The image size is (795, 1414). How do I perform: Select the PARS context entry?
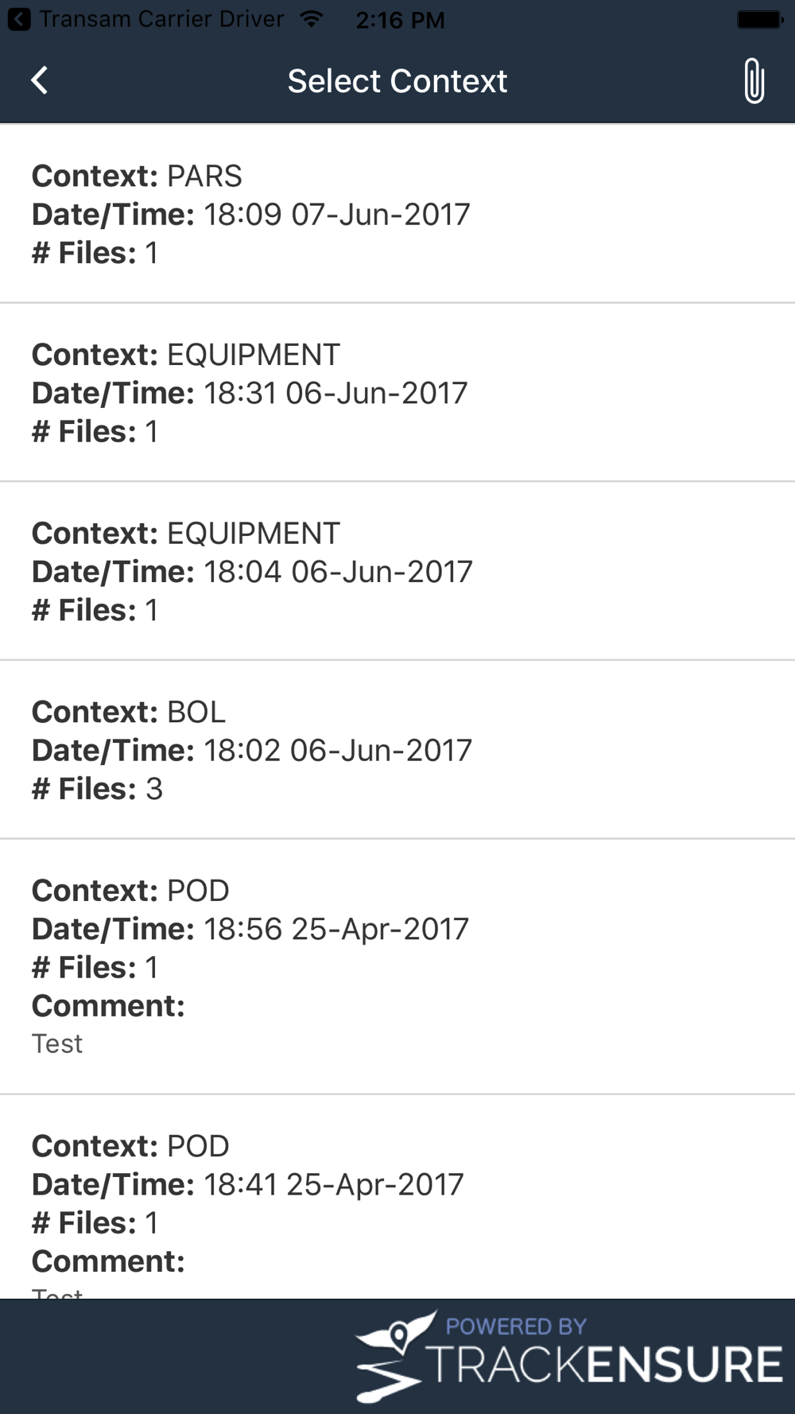(x=397, y=214)
